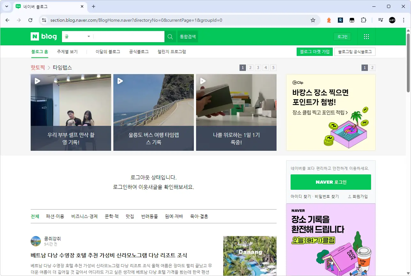Open the Naver services grid menu
Screen dimensions: 411x276
[x=366, y=36]
